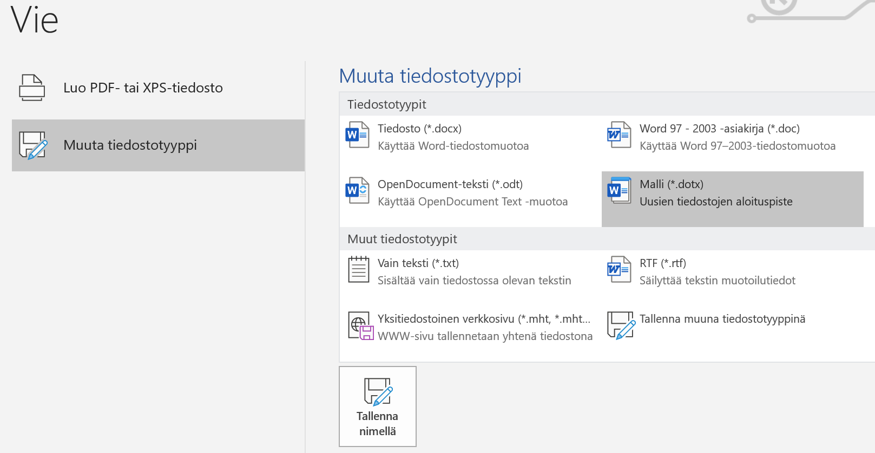Click the text Käyttää Word 97–2003-tiedostomuotoa
Screen dimensions: 875x453
(738, 146)
